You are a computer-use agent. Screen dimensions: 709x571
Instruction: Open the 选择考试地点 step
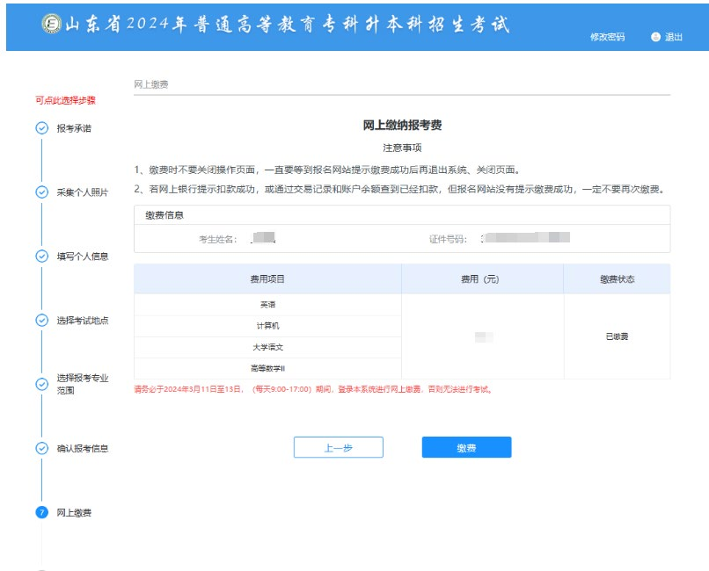pyautogui.click(x=82, y=321)
